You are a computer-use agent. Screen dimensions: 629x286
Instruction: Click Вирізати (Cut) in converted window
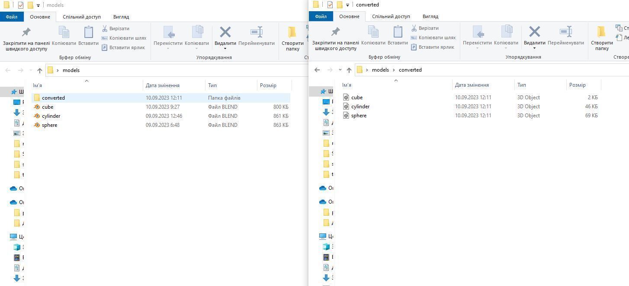425,28
